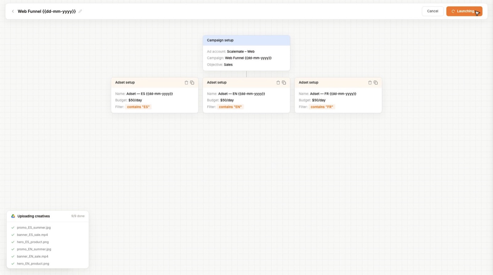Viewport: 493px width, 275px height.
Task: Open the contains "ES" filter tag
Action: pos(138,107)
